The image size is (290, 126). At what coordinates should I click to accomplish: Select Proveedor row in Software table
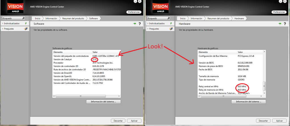click(x=87, y=63)
